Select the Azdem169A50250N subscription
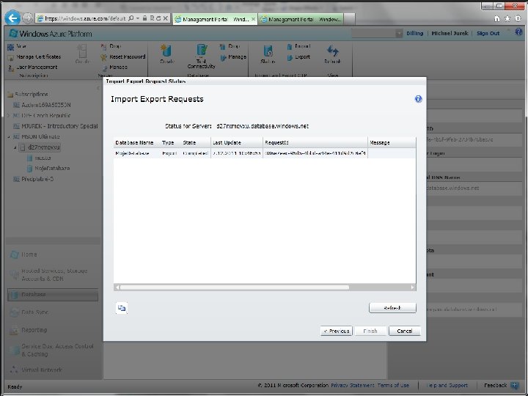The height and width of the screenshot is (396, 528). coord(42,105)
